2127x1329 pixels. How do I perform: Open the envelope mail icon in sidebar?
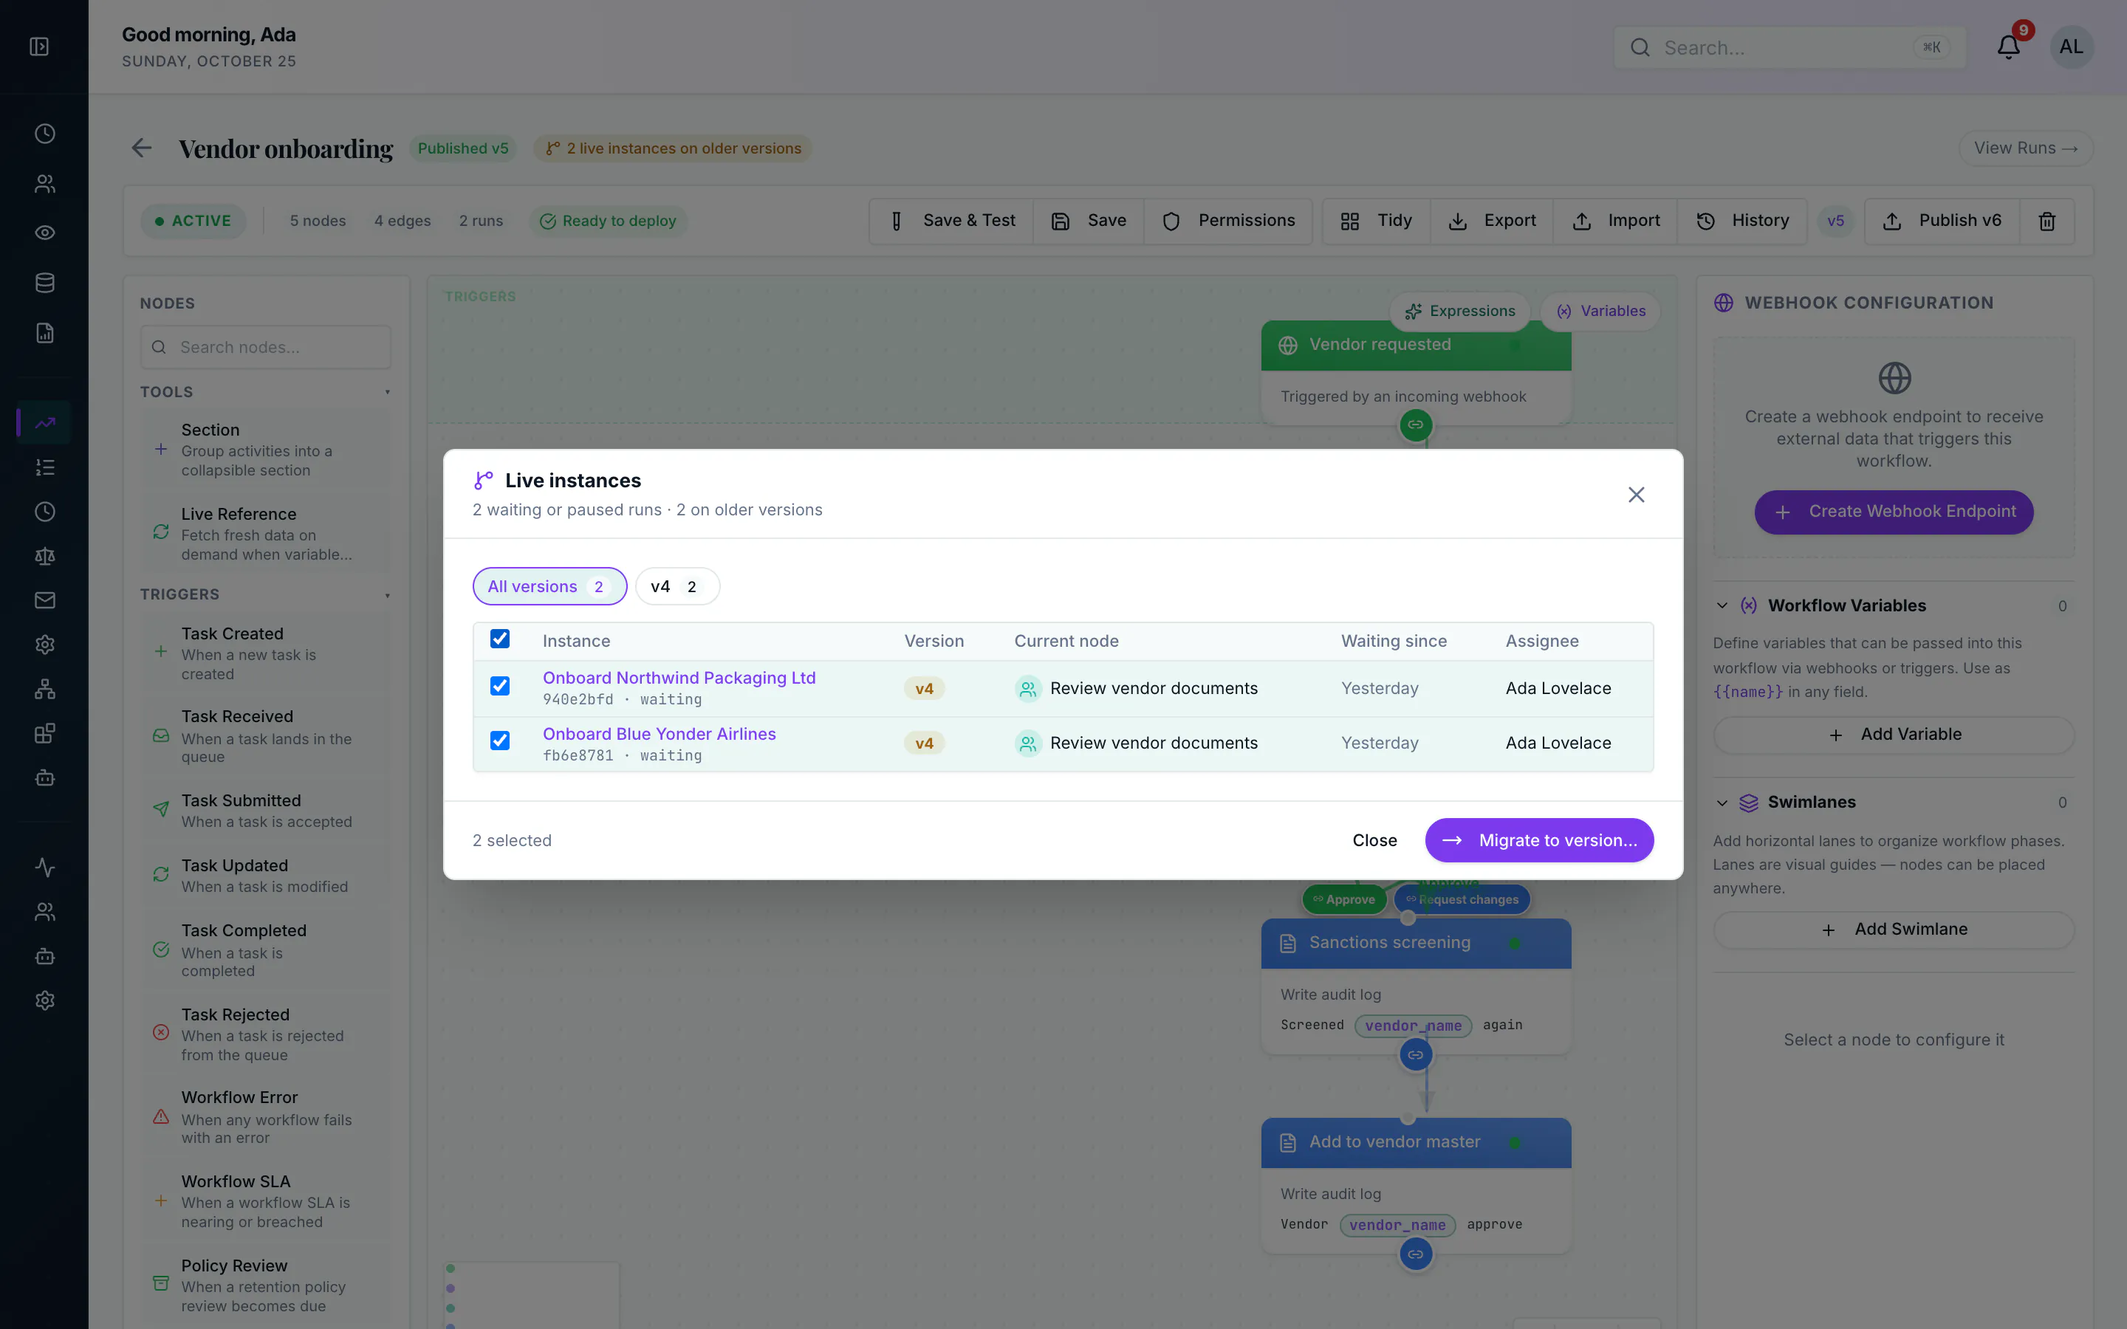[x=45, y=600]
